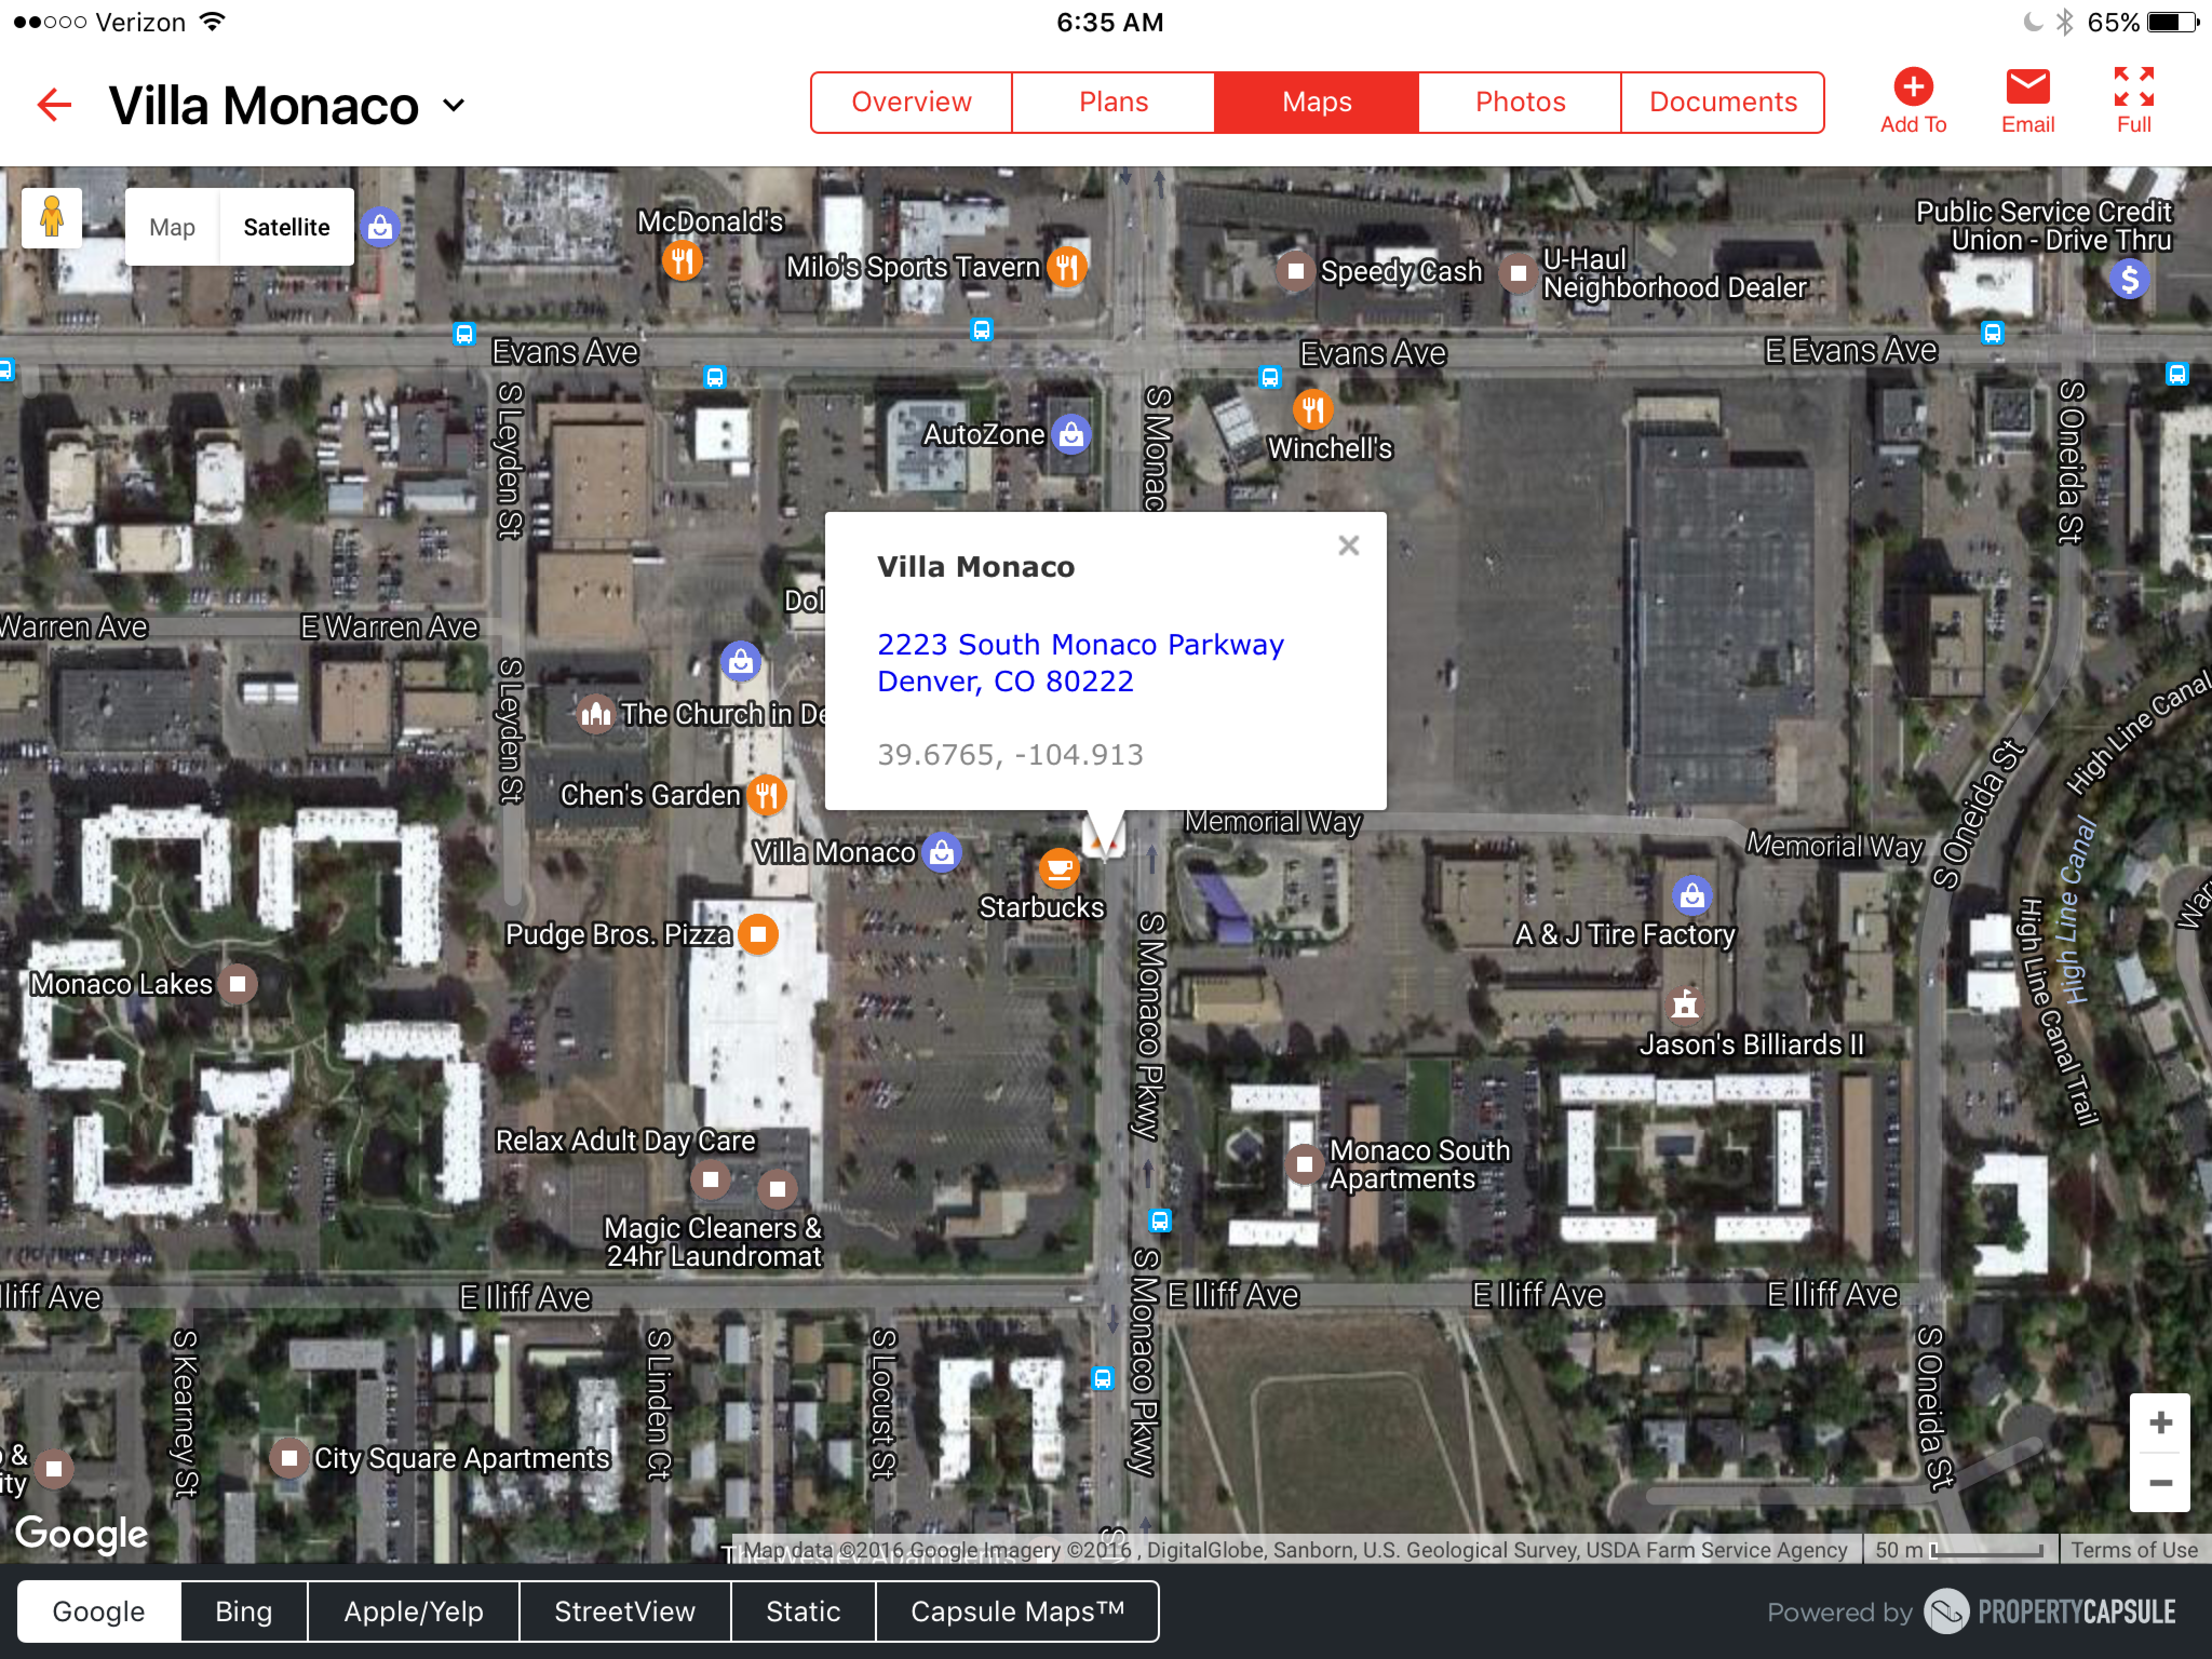The image size is (2212, 1659).
Task: Open the 2223 South Monaco Parkway address link
Action: tap(1080, 663)
